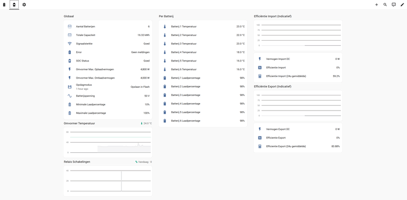
Task: Open the Efficiëntie Import history graph
Action: [x=298, y=35]
